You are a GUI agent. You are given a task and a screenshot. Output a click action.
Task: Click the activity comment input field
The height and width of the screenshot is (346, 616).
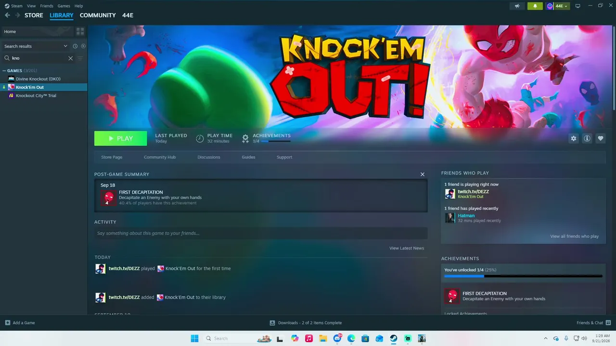pos(261,233)
